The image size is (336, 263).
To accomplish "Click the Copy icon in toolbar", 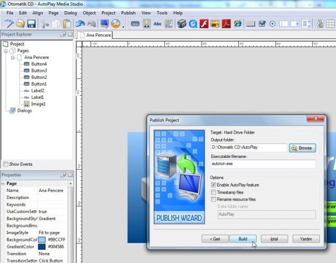I will [56, 23].
